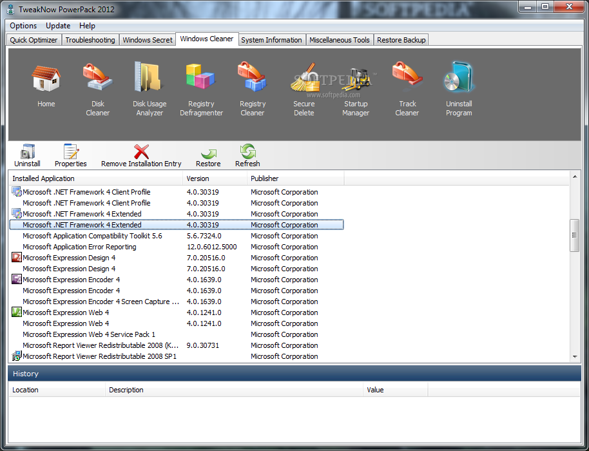Select the highlighted .NET Framework 4 Extended row
Screen dimensions: 589x451
tap(176, 225)
